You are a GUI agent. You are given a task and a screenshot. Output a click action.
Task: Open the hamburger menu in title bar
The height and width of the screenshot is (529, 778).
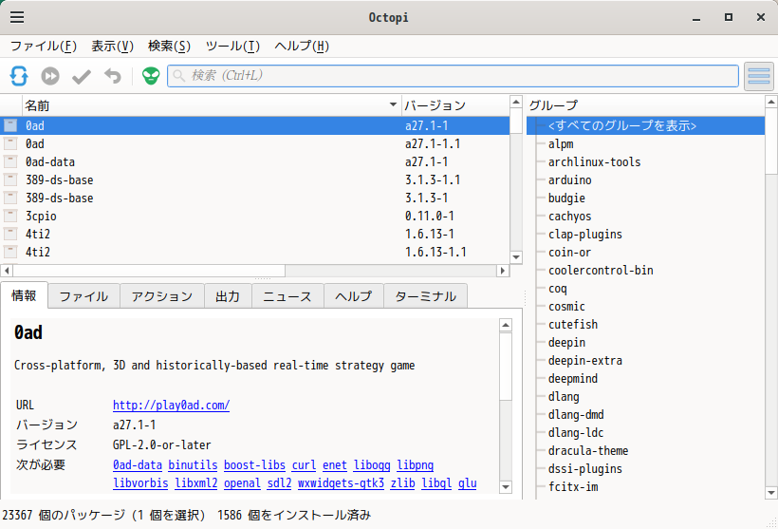pyautogui.click(x=17, y=17)
